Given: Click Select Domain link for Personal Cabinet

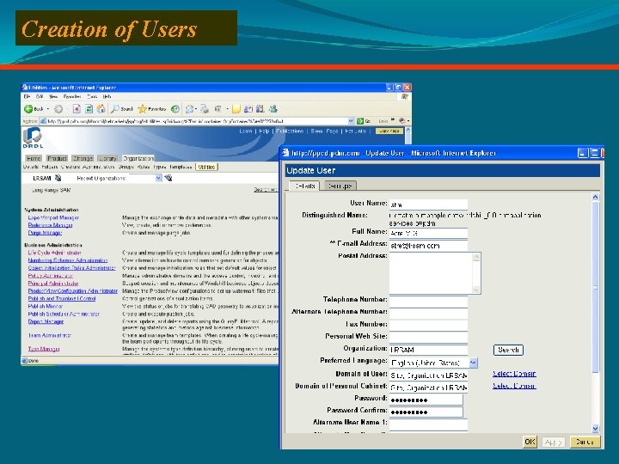Looking at the screenshot, I should [514, 386].
